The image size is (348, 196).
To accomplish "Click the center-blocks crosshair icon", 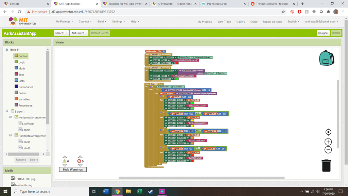I will pyautogui.click(x=328, y=132).
